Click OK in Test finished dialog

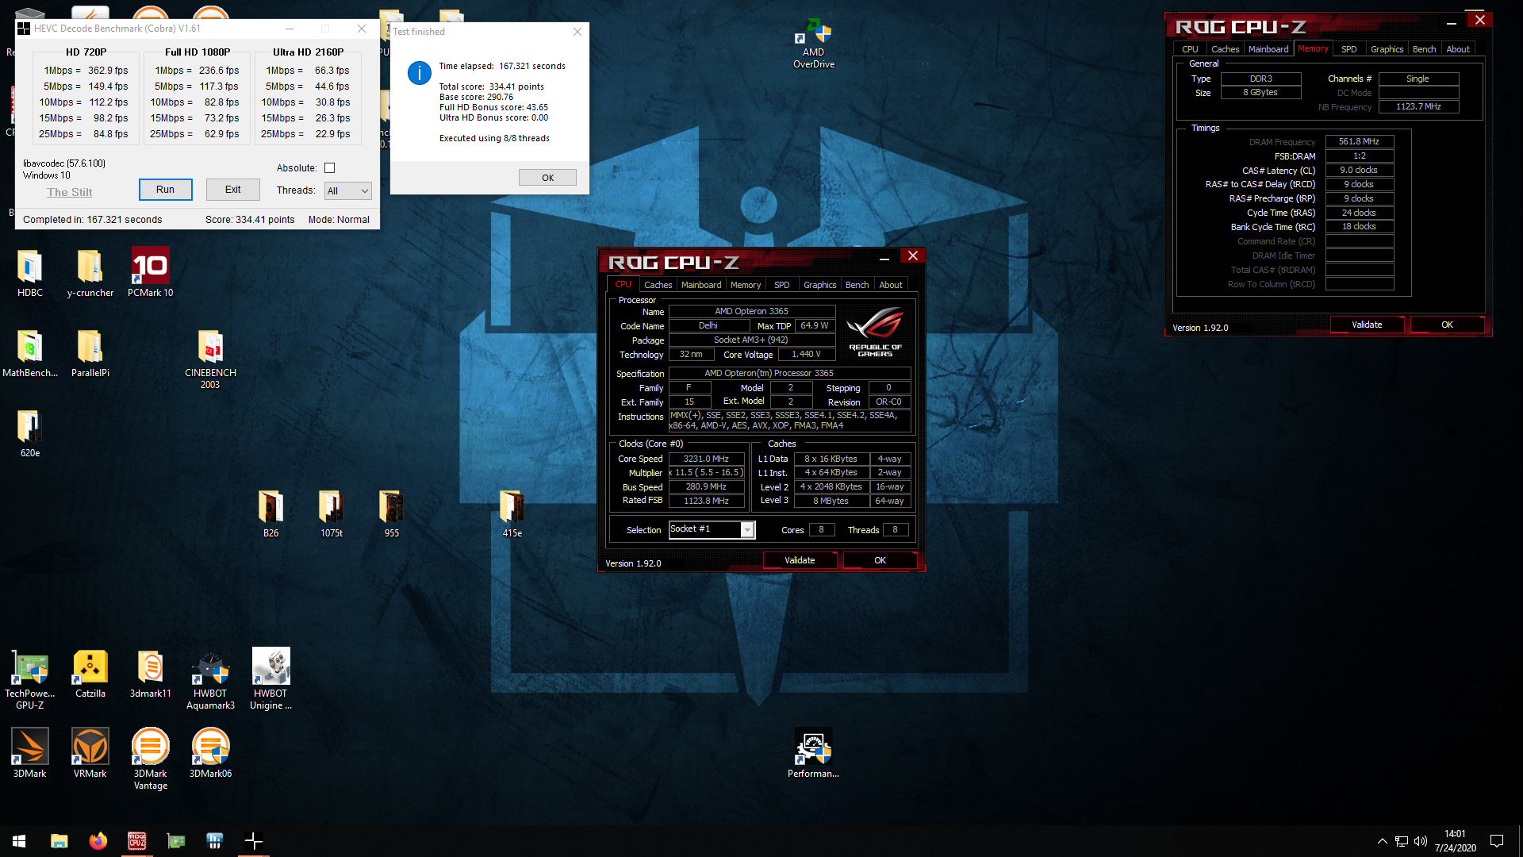(x=547, y=178)
